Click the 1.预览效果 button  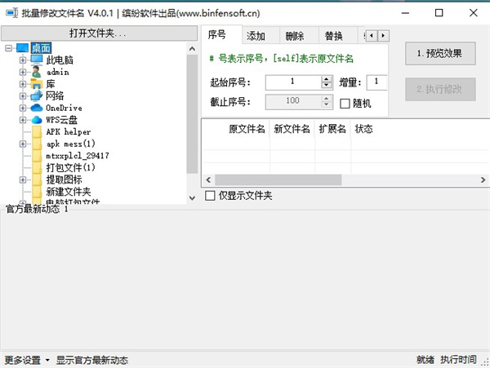(440, 53)
